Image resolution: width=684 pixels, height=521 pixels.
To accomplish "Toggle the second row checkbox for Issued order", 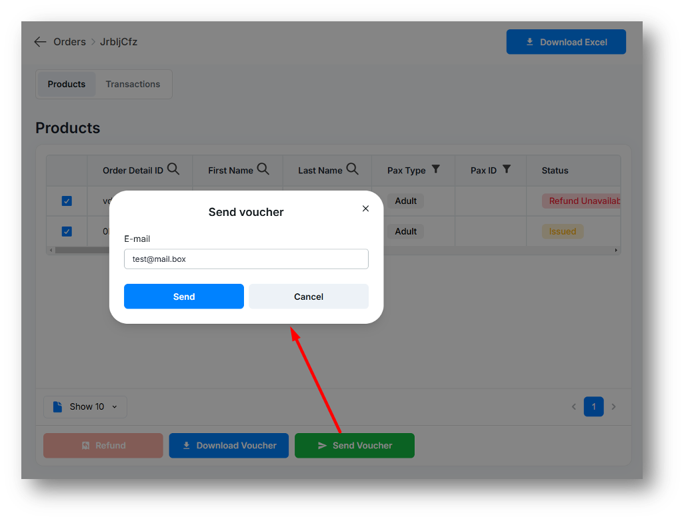I will click(67, 231).
